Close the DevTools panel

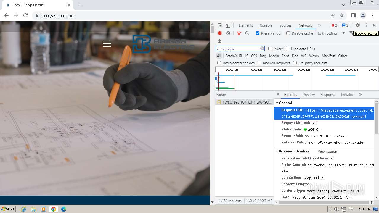(374, 25)
